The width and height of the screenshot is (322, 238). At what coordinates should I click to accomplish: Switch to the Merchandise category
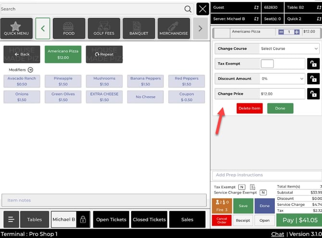tap(173, 28)
